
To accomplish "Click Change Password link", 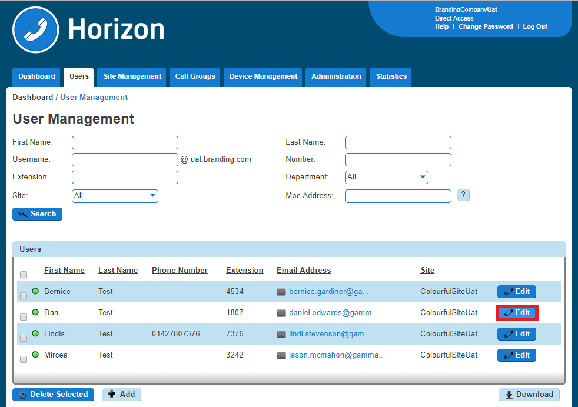I will (x=486, y=26).
